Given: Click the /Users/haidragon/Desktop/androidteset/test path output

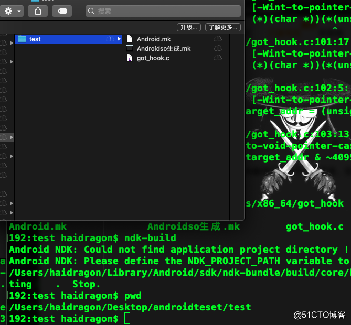Looking at the screenshot, I should 130,307.
